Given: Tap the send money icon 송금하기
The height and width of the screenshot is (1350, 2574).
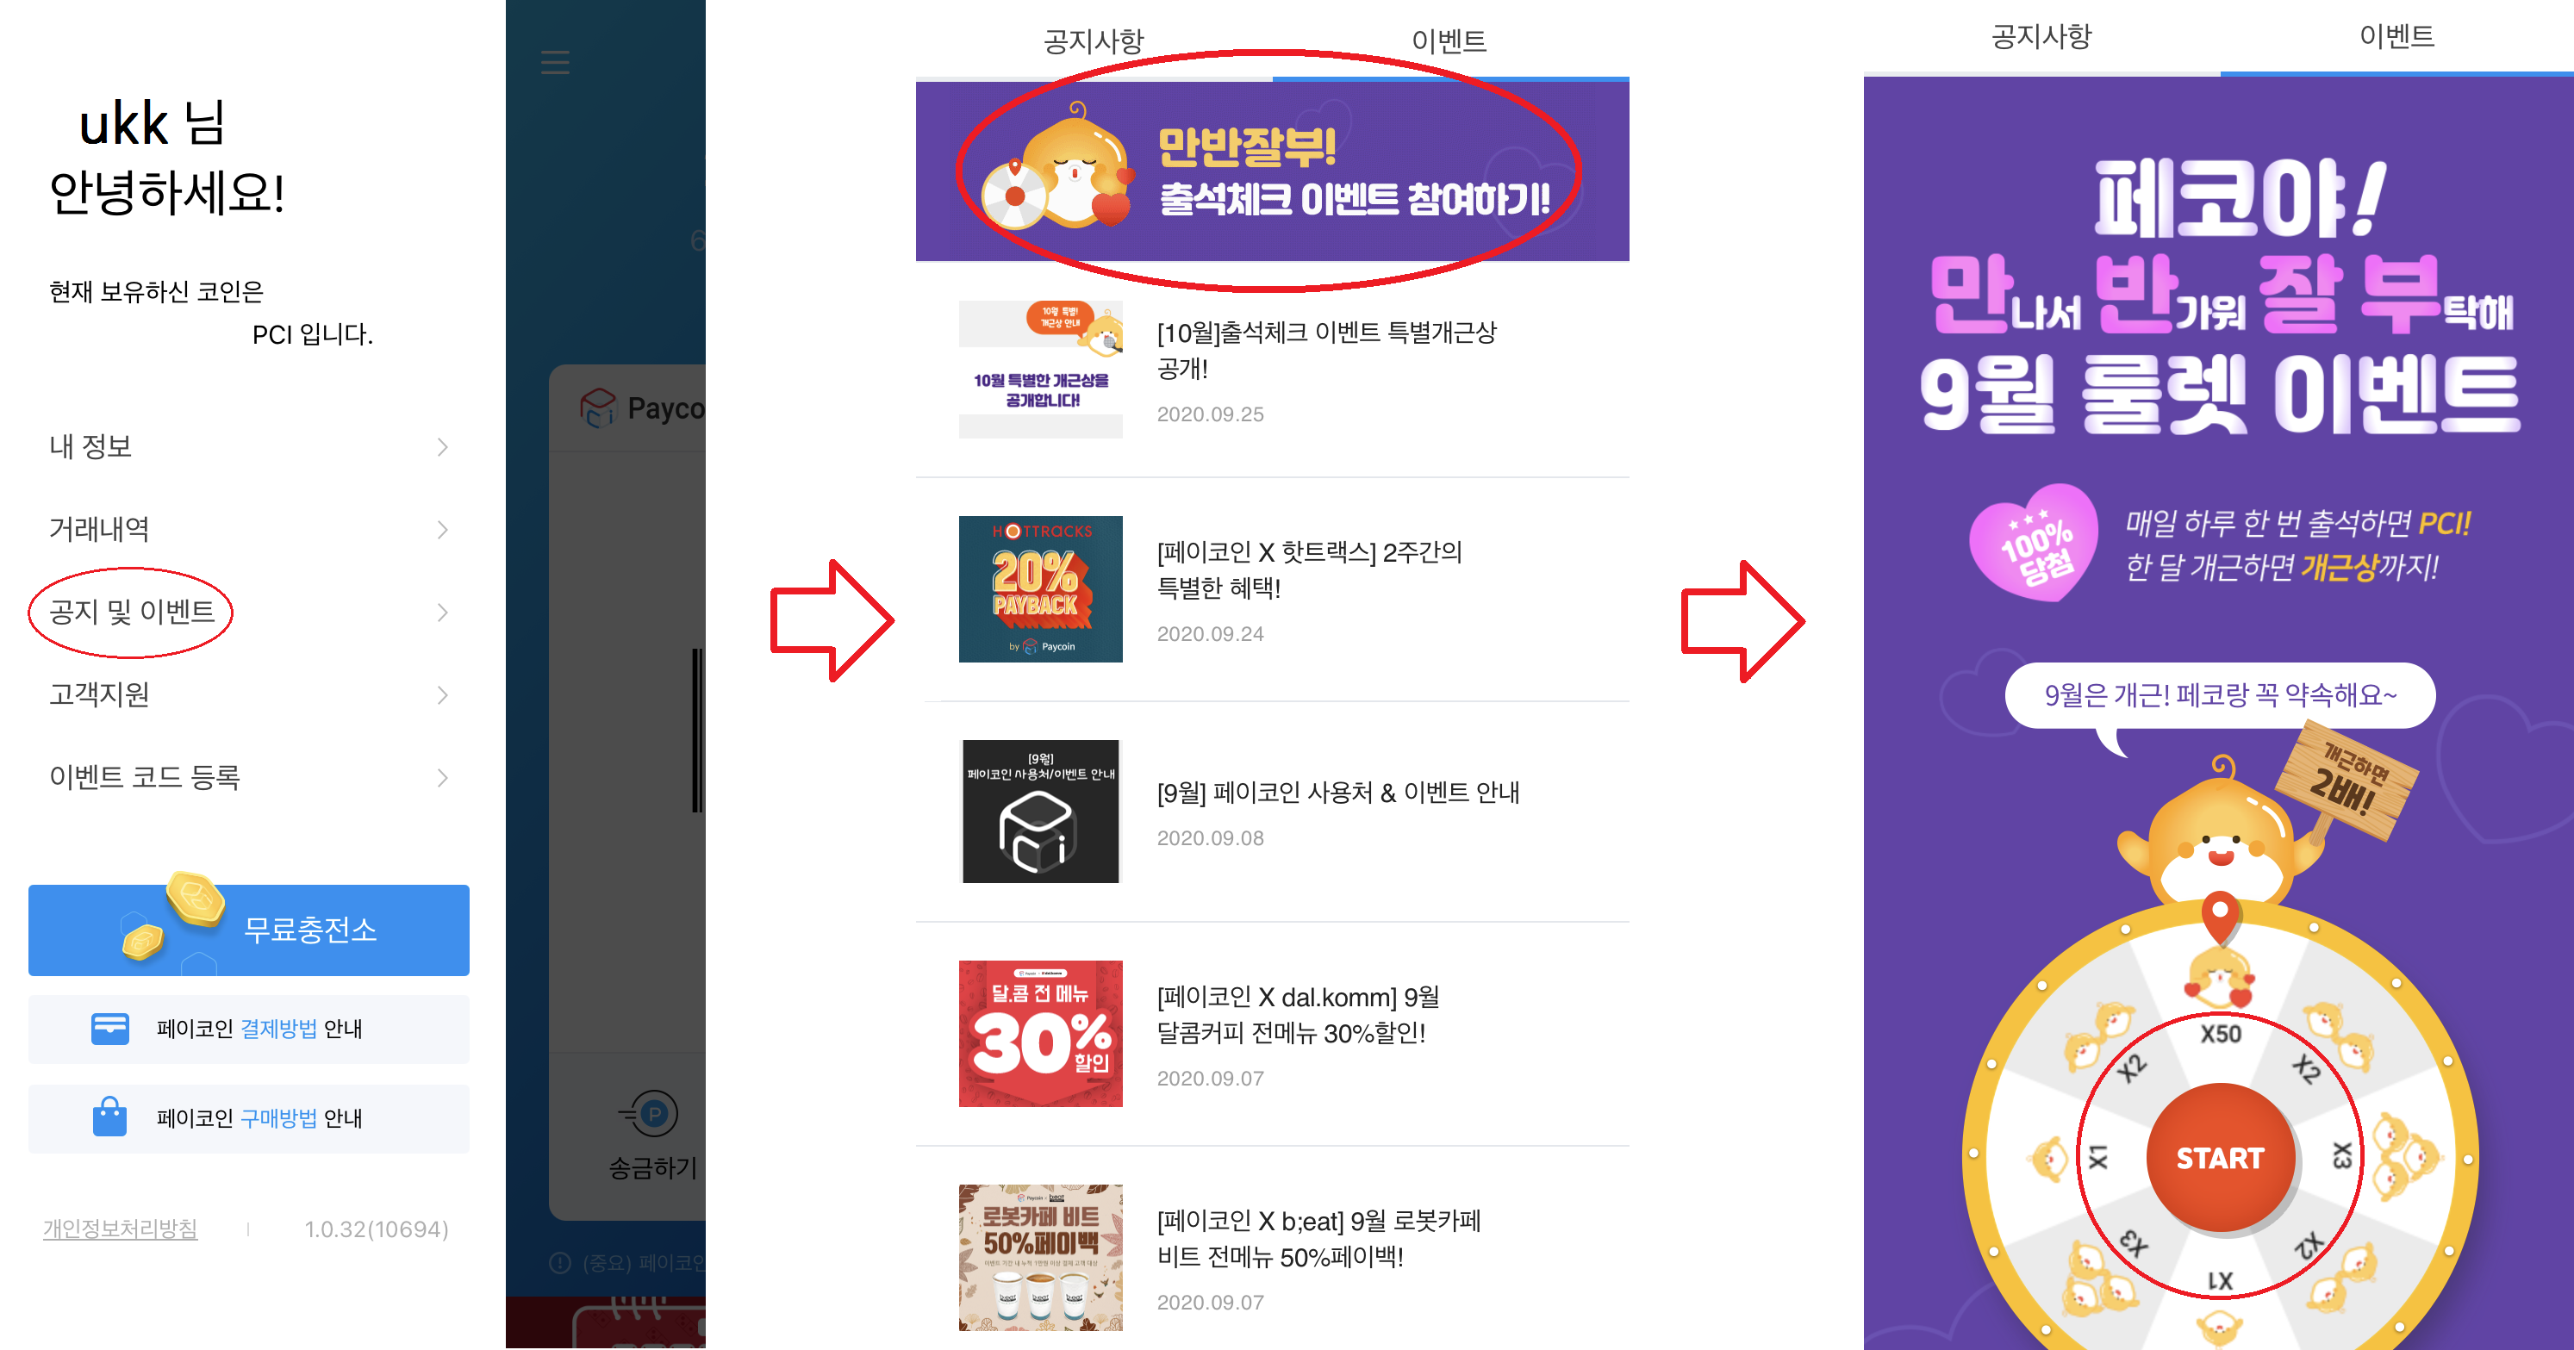Looking at the screenshot, I should pos(651,1113).
